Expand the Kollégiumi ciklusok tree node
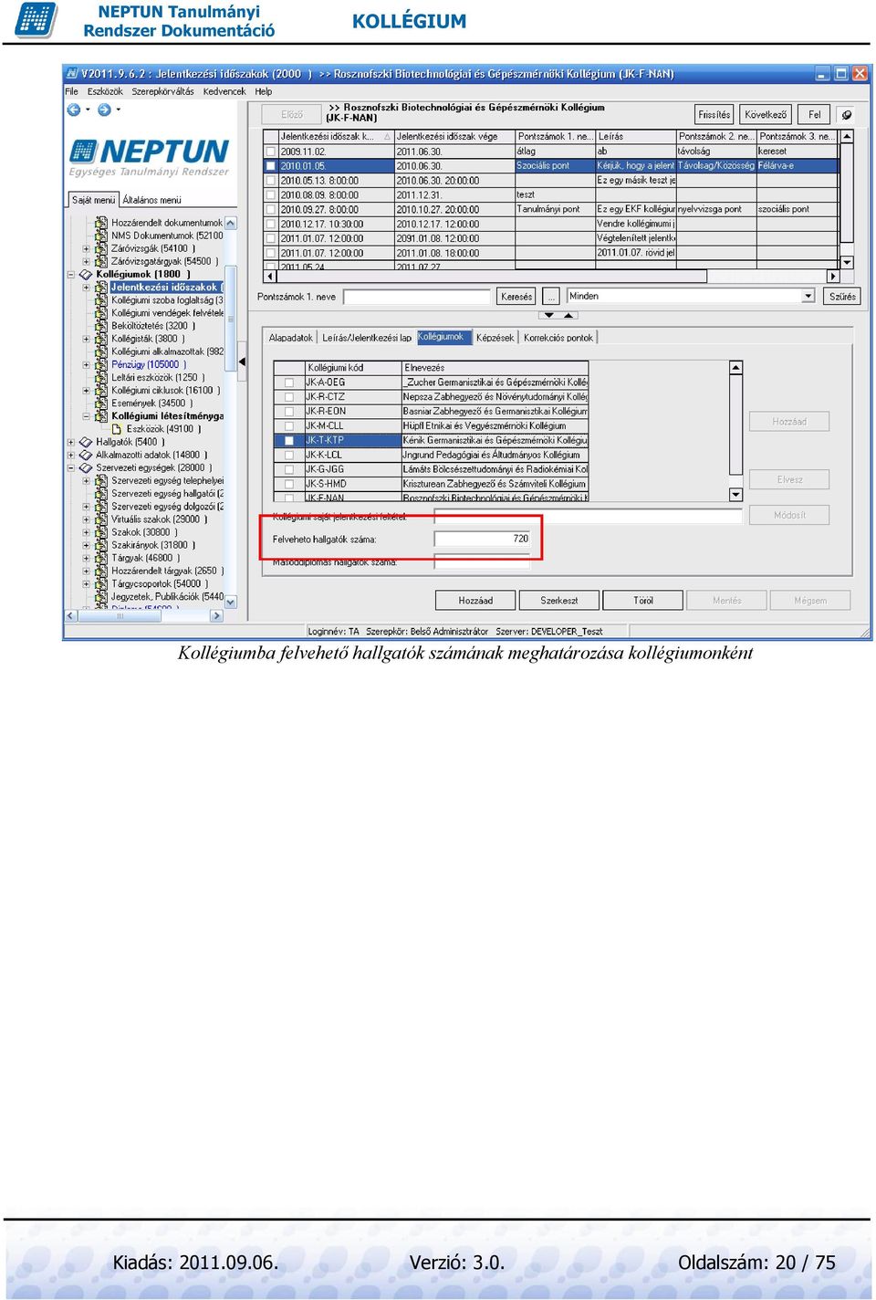Screen dimensions: 876x1300 click(x=87, y=390)
